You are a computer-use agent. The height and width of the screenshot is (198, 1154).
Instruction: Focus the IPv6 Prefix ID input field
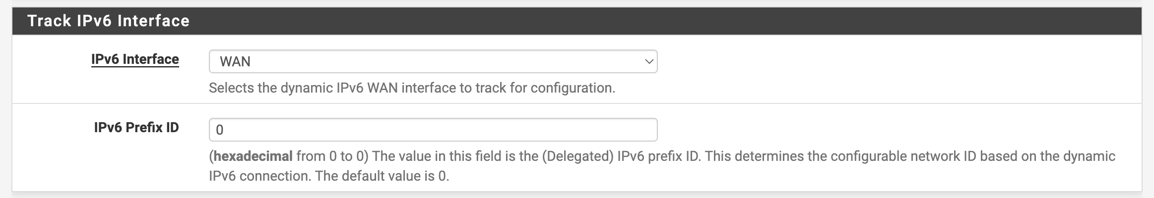click(x=433, y=130)
